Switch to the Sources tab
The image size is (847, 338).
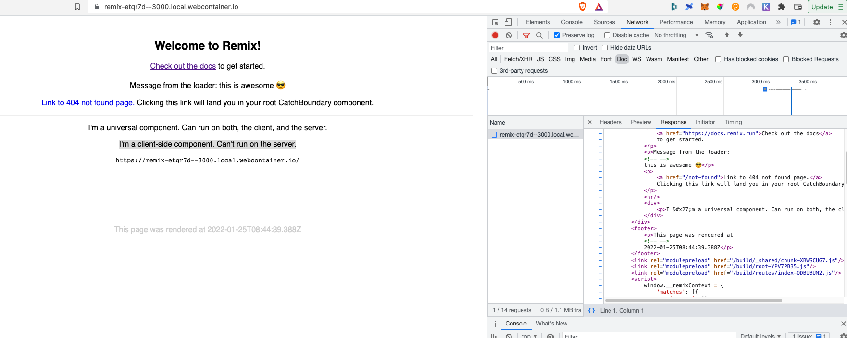(x=604, y=22)
